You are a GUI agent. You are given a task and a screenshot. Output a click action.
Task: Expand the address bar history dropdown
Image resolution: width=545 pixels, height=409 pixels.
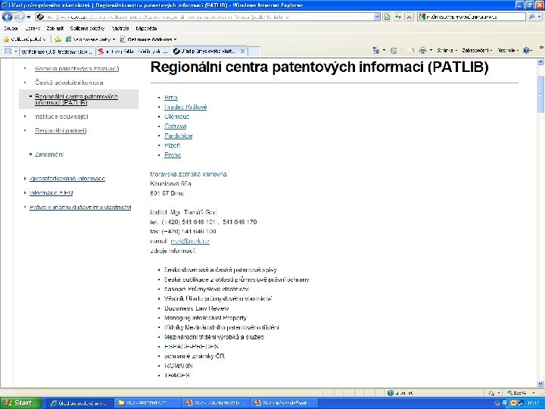click(377, 17)
